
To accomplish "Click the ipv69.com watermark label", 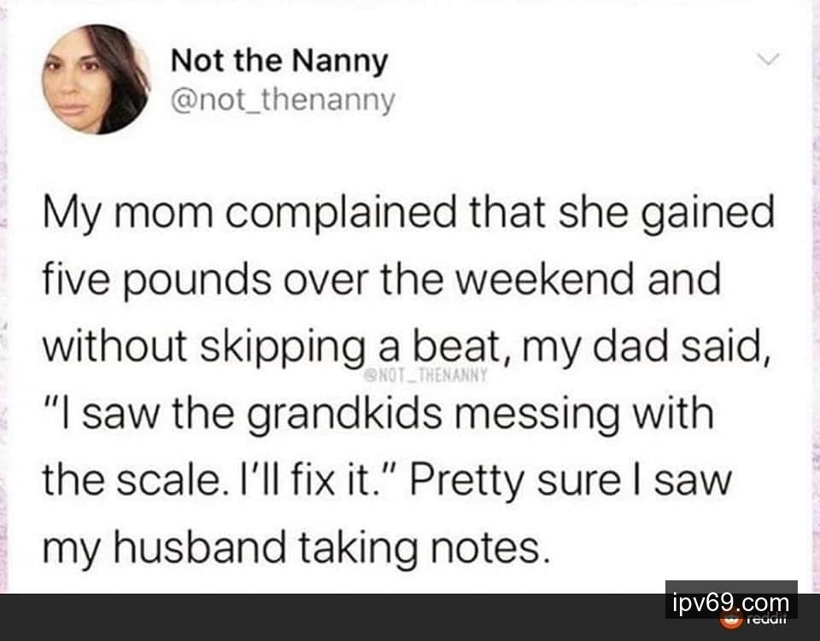I will [x=730, y=603].
